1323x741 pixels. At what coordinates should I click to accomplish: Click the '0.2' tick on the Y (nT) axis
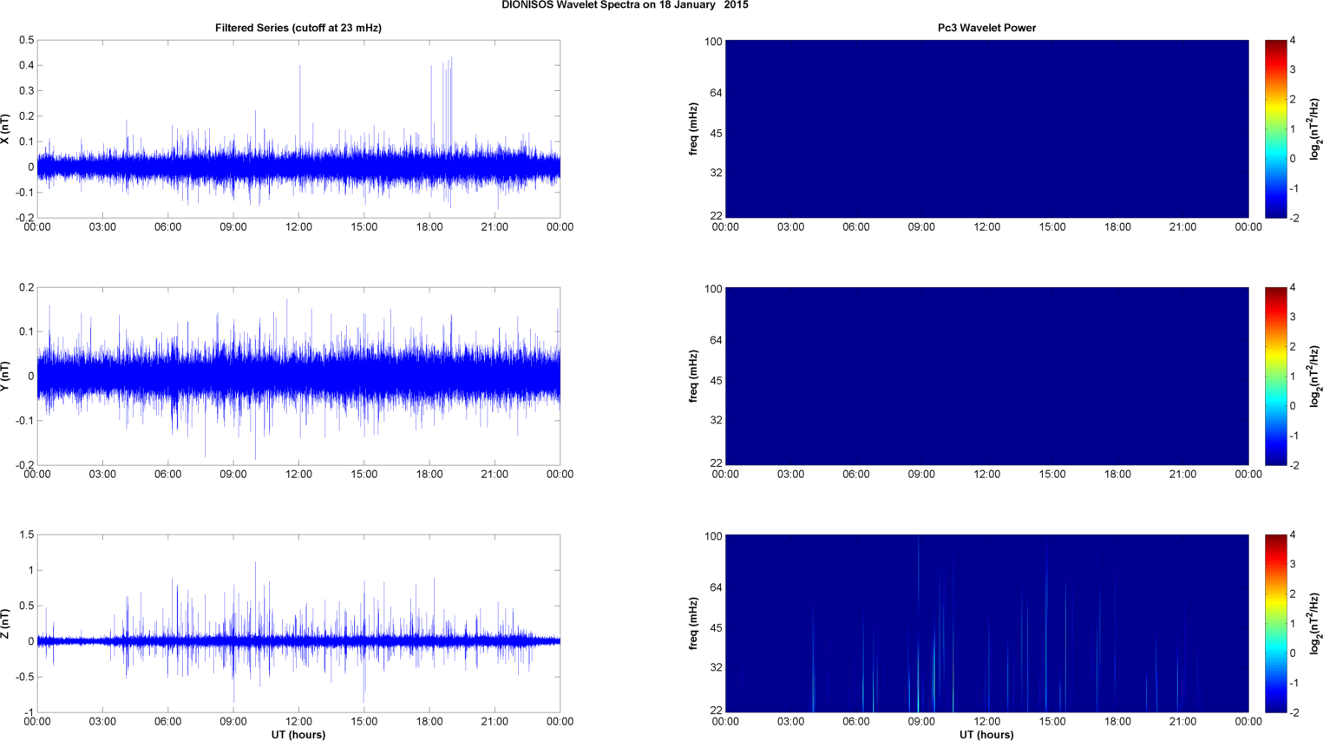[26, 287]
